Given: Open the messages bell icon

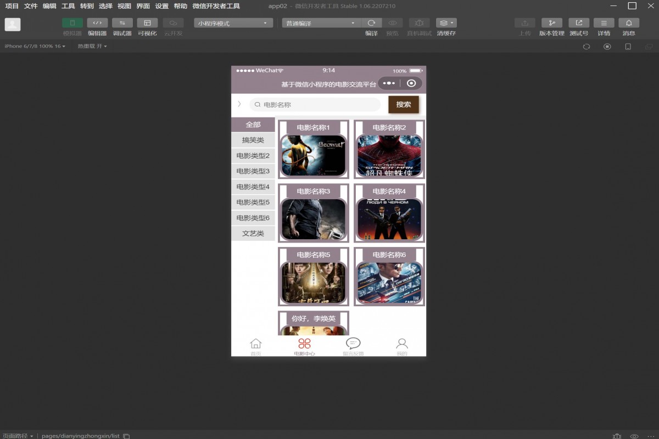Looking at the screenshot, I should pyautogui.click(x=629, y=23).
